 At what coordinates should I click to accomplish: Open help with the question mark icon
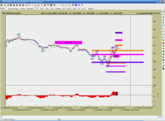coord(82,5)
